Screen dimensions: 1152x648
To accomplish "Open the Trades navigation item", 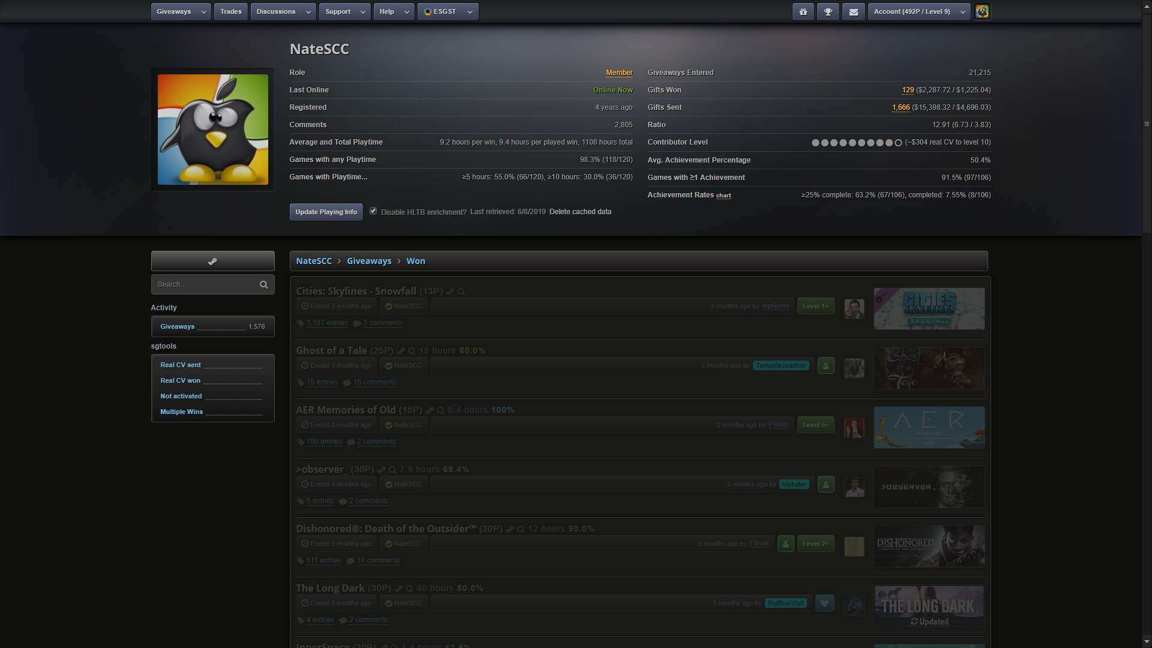I will [231, 11].
